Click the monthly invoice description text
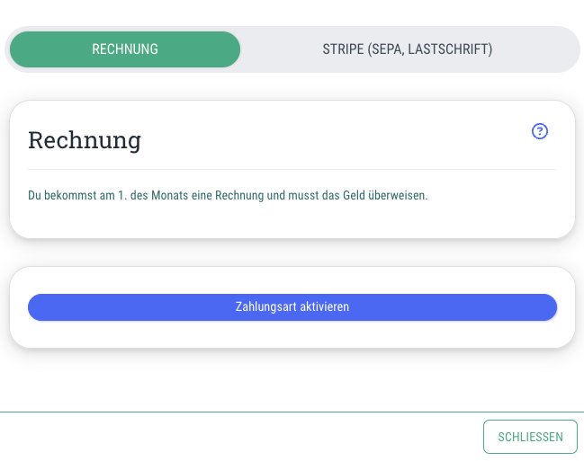This screenshot has width=584, height=461. 228,195
